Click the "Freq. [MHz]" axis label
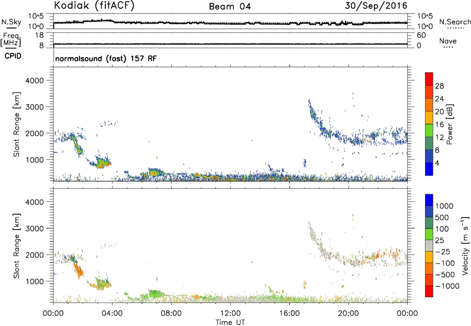The image size is (471, 326). [11, 39]
